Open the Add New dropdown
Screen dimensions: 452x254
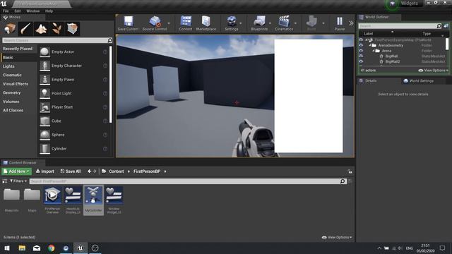coord(17,171)
